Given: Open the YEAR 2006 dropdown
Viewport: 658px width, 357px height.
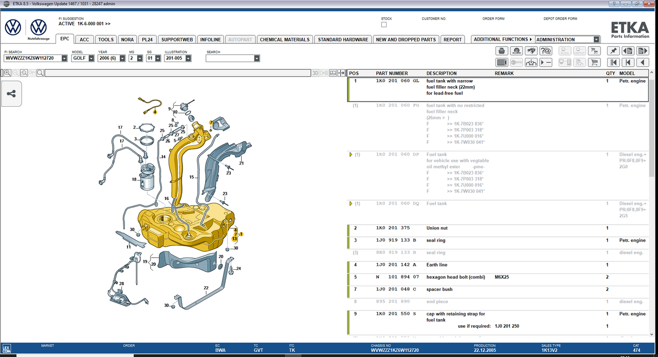Looking at the screenshot, I should point(122,58).
